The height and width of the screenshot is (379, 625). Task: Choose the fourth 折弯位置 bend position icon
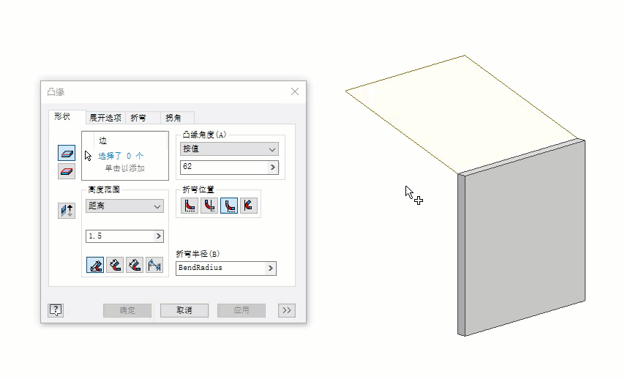click(x=248, y=206)
